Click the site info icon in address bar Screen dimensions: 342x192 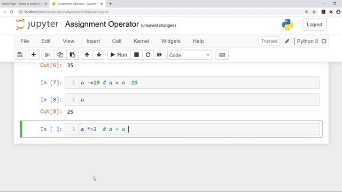click(21, 12)
